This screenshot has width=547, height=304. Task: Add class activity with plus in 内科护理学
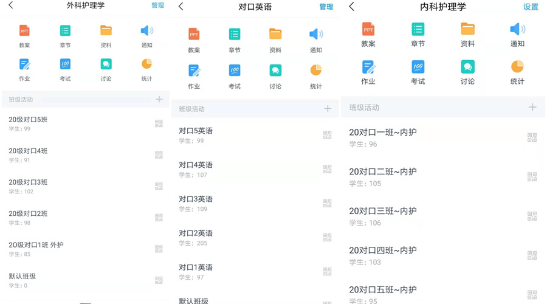[x=532, y=107]
